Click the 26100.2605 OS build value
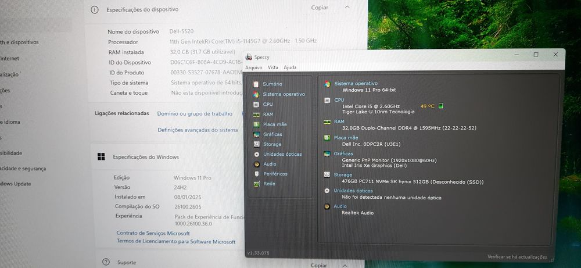Screen dimensions: 581x268 click(x=188, y=207)
